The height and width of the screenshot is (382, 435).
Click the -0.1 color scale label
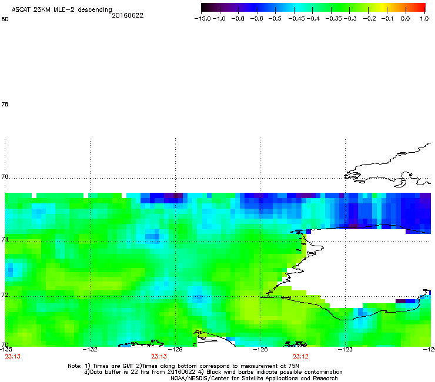tap(387, 19)
